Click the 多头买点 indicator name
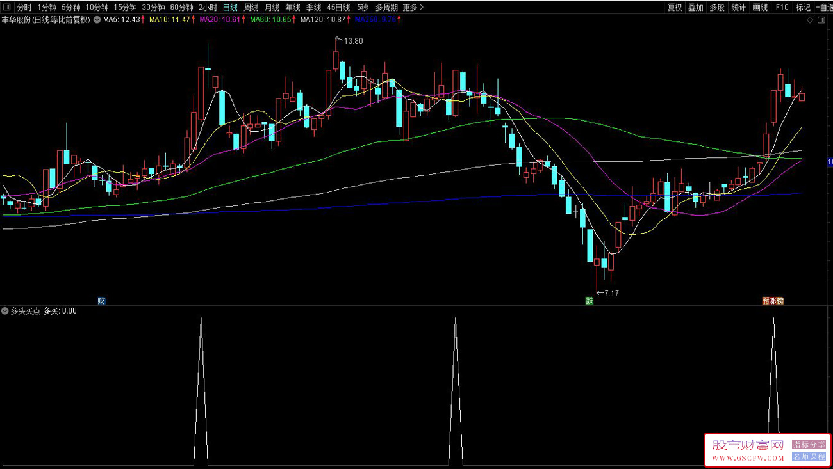The width and height of the screenshot is (833, 469). coord(25,311)
